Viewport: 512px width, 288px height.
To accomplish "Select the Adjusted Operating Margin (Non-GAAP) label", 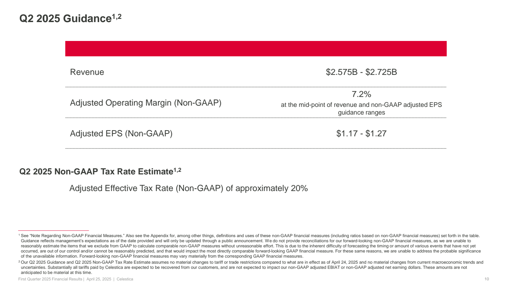I will click(x=146, y=103).
